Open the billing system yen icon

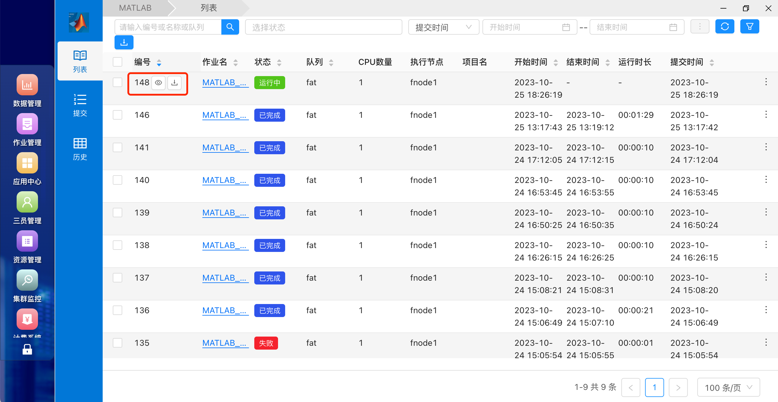pos(27,319)
